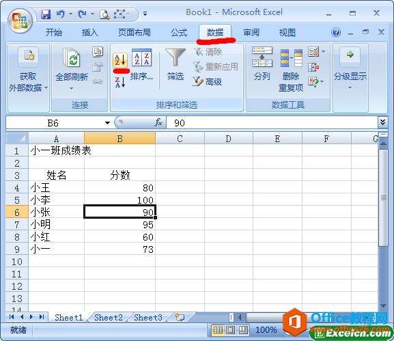
Task: Redo the last action
Action: point(83,14)
